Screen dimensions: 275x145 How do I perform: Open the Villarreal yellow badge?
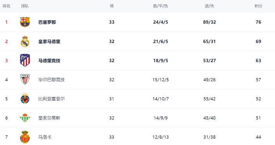pyautogui.click(x=25, y=99)
